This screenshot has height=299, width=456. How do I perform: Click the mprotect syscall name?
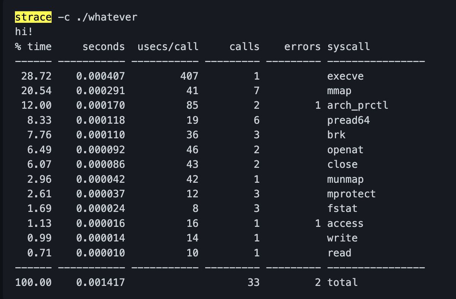(x=351, y=194)
